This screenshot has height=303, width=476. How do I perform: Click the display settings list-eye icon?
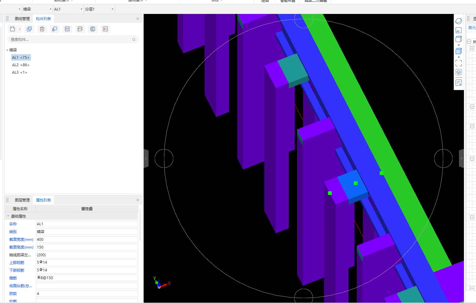pyautogui.click(x=459, y=83)
